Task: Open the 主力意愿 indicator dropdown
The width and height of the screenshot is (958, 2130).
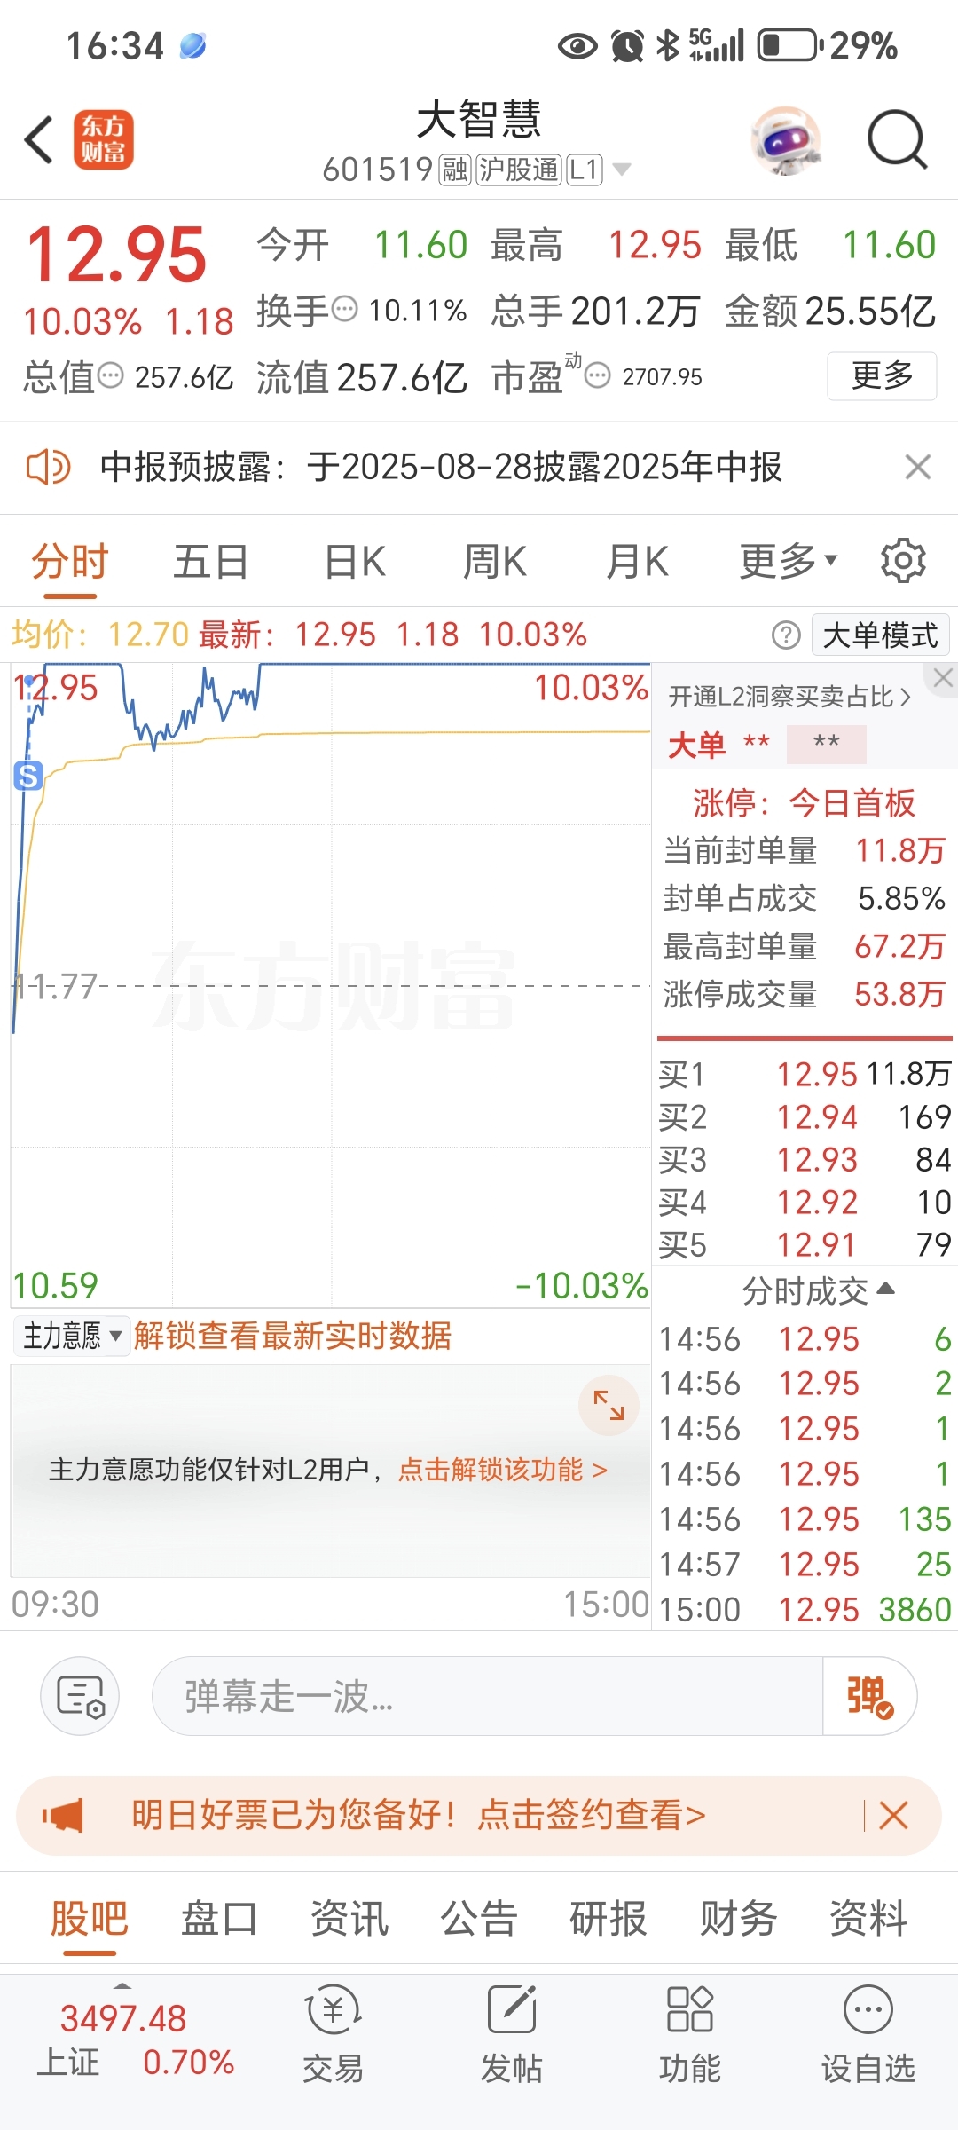Action: tap(71, 1336)
